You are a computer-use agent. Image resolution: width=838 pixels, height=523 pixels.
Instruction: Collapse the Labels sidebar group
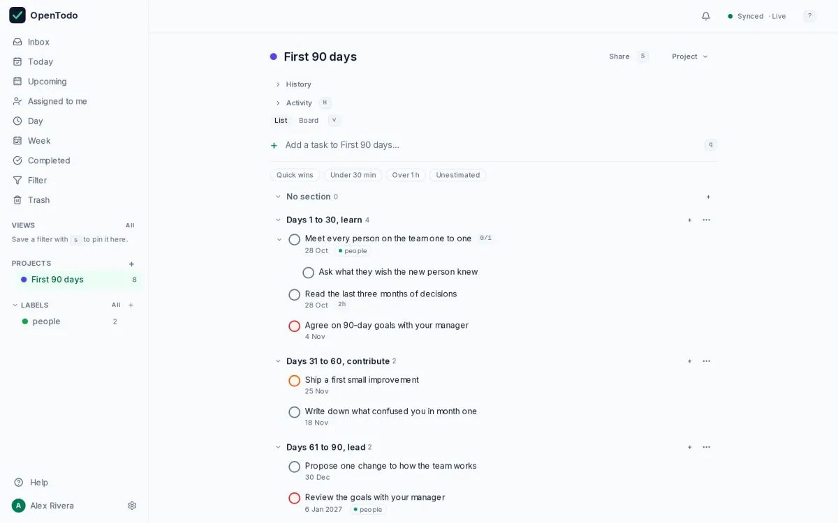click(15, 305)
